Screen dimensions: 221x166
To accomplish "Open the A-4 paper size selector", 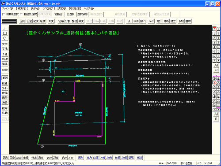I will click(161, 163).
